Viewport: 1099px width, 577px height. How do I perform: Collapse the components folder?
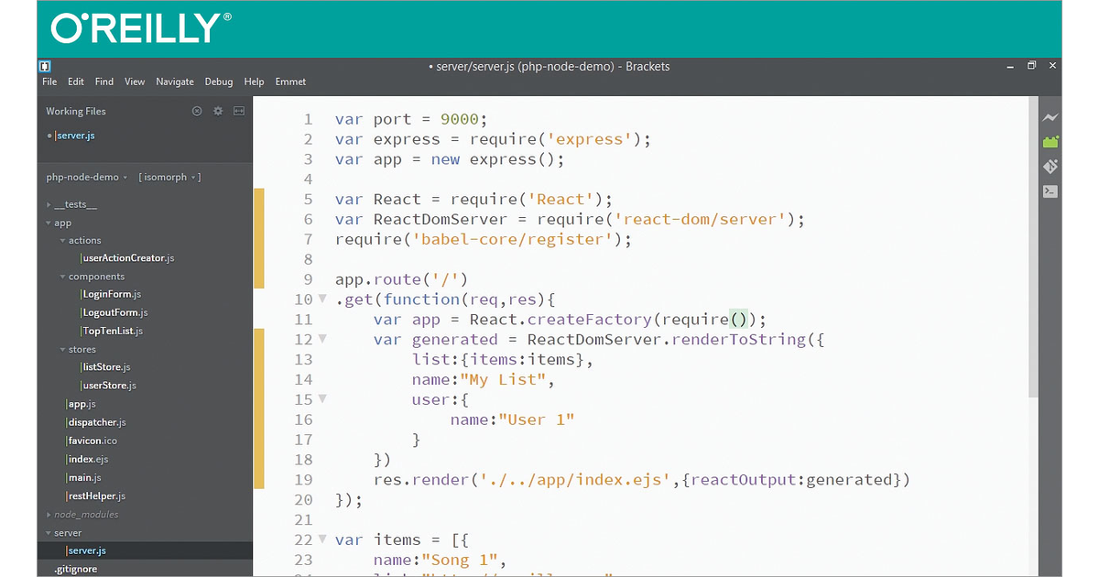click(x=62, y=277)
